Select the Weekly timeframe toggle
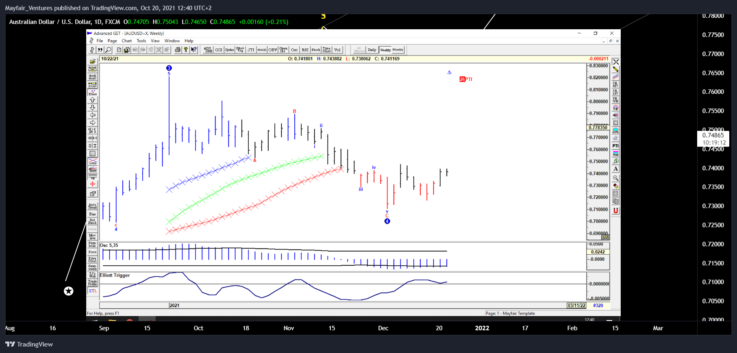 385,50
